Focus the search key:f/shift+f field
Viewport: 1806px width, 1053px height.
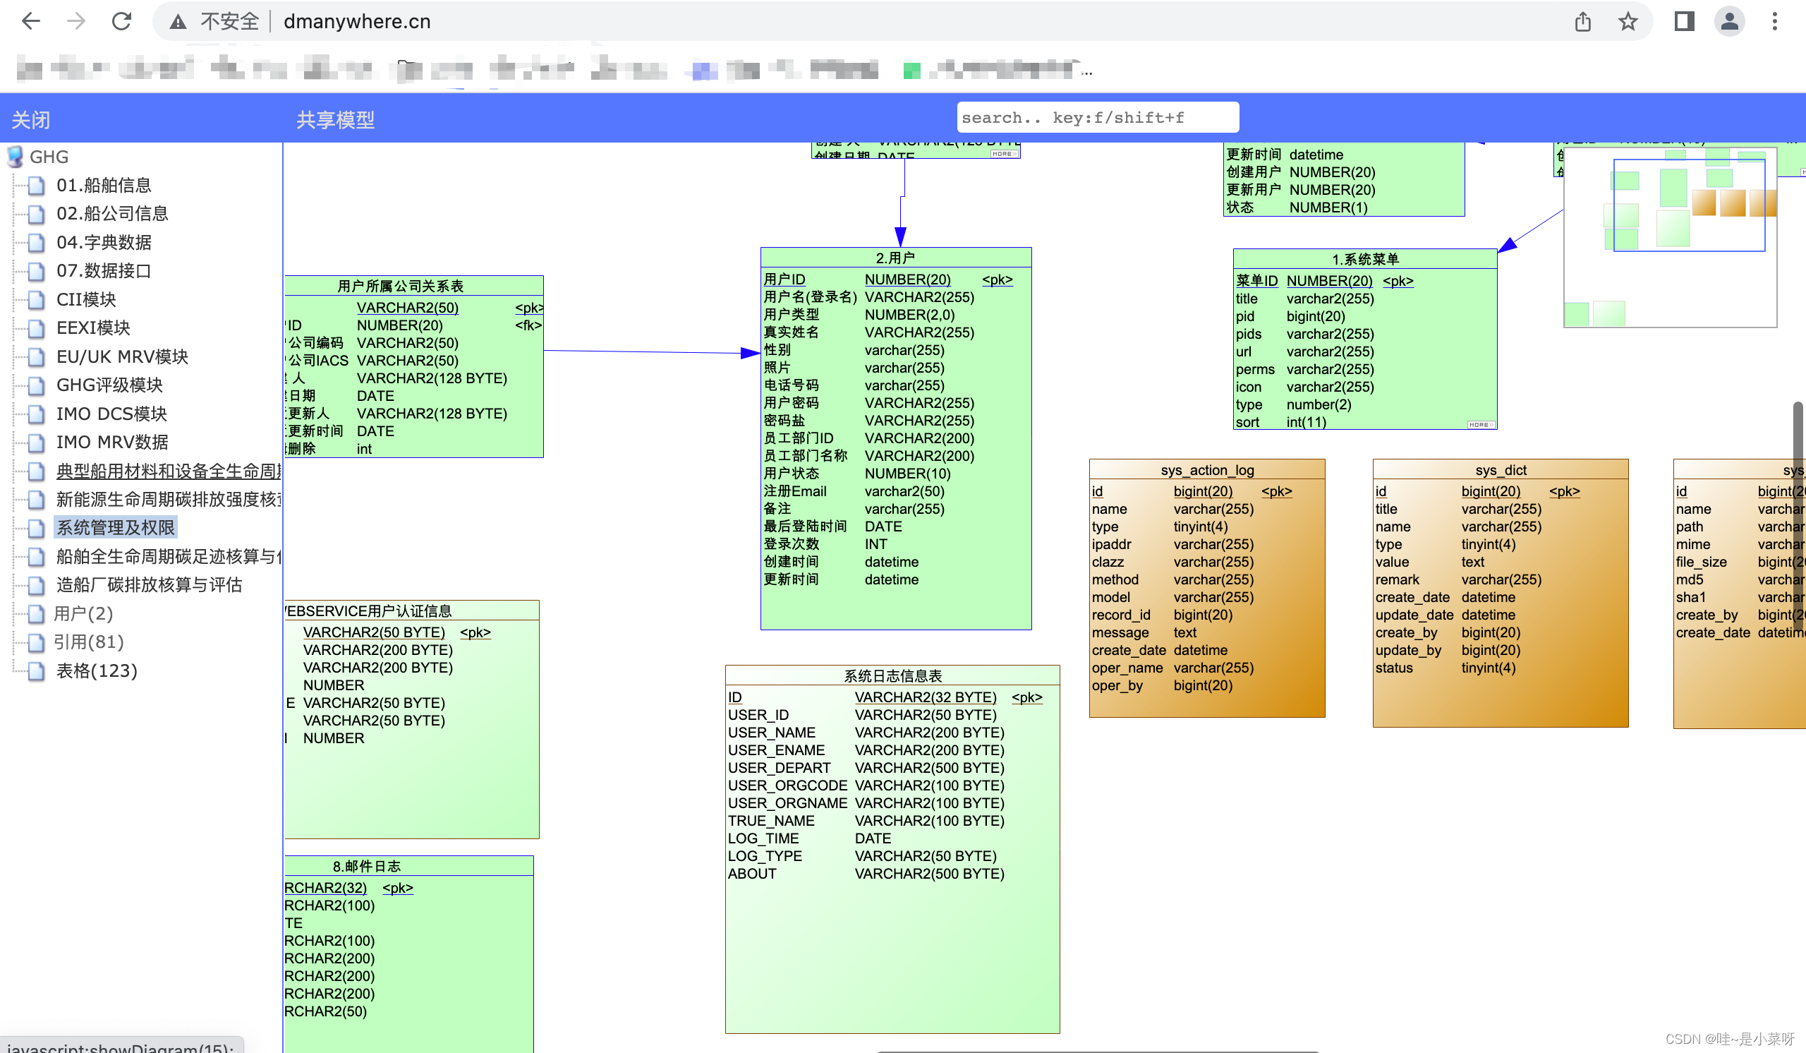coord(1097,118)
